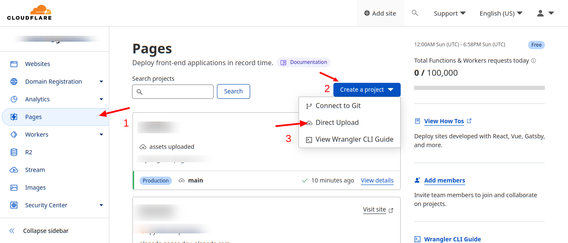Open the English (US) language dropdown
This screenshot has height=243, width=568.
(501, 13)
